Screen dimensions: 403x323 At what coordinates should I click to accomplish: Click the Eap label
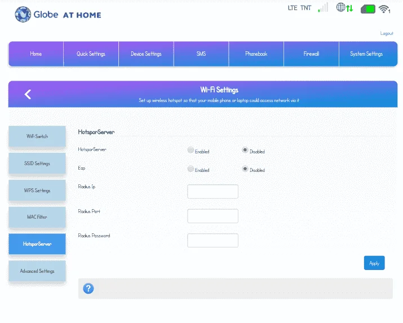tap(82, 168)
